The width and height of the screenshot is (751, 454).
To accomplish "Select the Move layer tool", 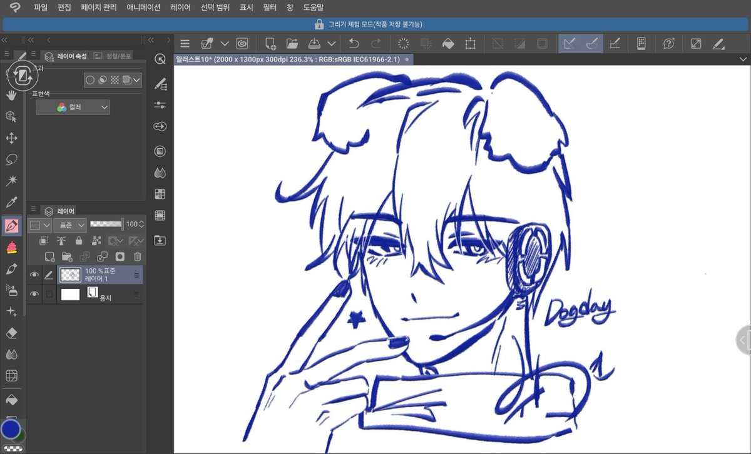I will (11, 138).
